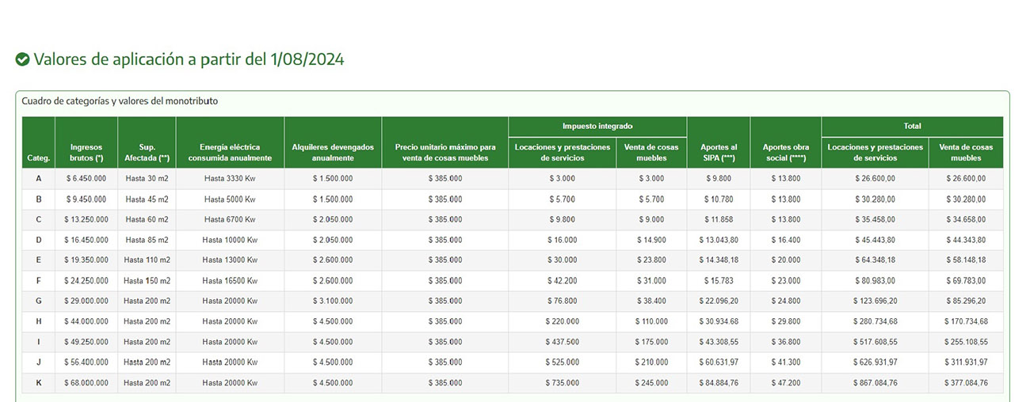Click the $ 220.000 cell

[563, 322]
